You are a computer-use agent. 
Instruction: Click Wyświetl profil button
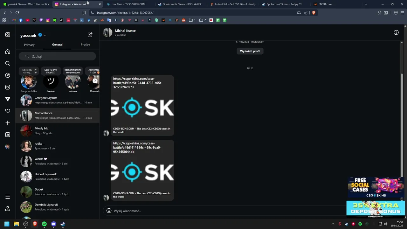coord(250,51)
